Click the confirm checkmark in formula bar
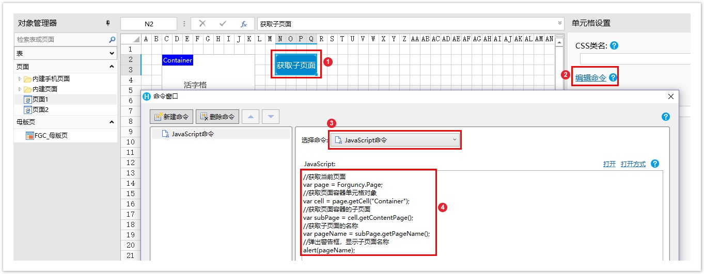Image resolution: width=704 pixels, height=274 pixels. tap(223, 24)
